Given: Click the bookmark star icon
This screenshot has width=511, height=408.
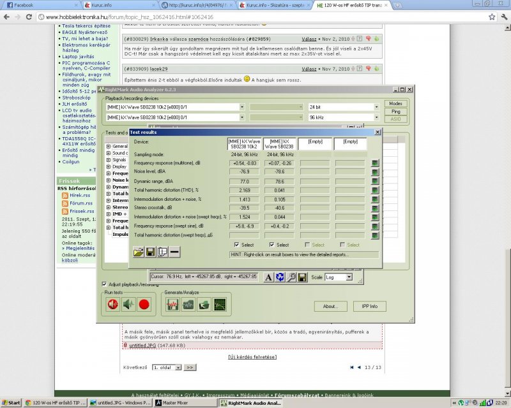Looking at the screenshot, I should tap(492, 17).
